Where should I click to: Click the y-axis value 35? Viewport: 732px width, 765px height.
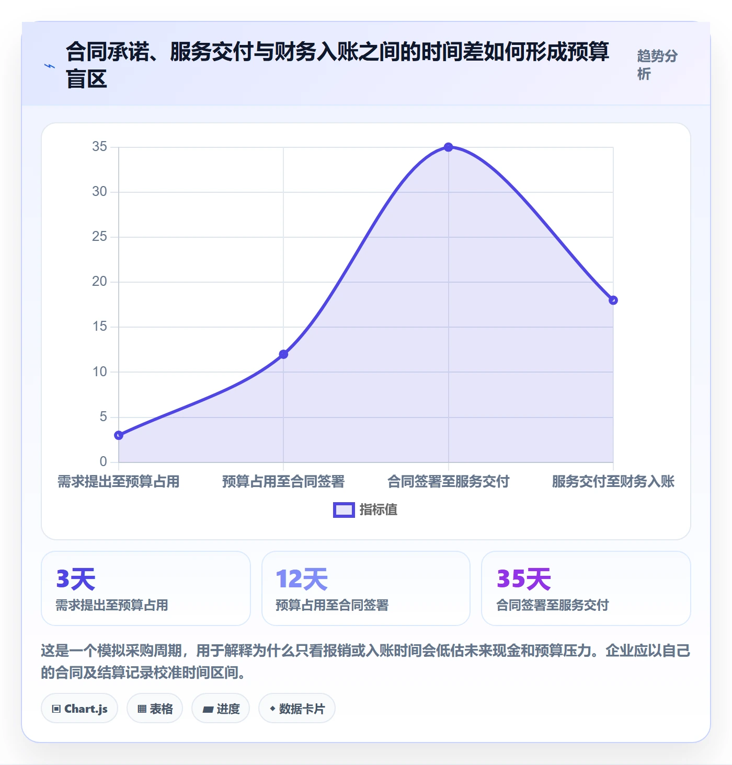coord(99,147)
